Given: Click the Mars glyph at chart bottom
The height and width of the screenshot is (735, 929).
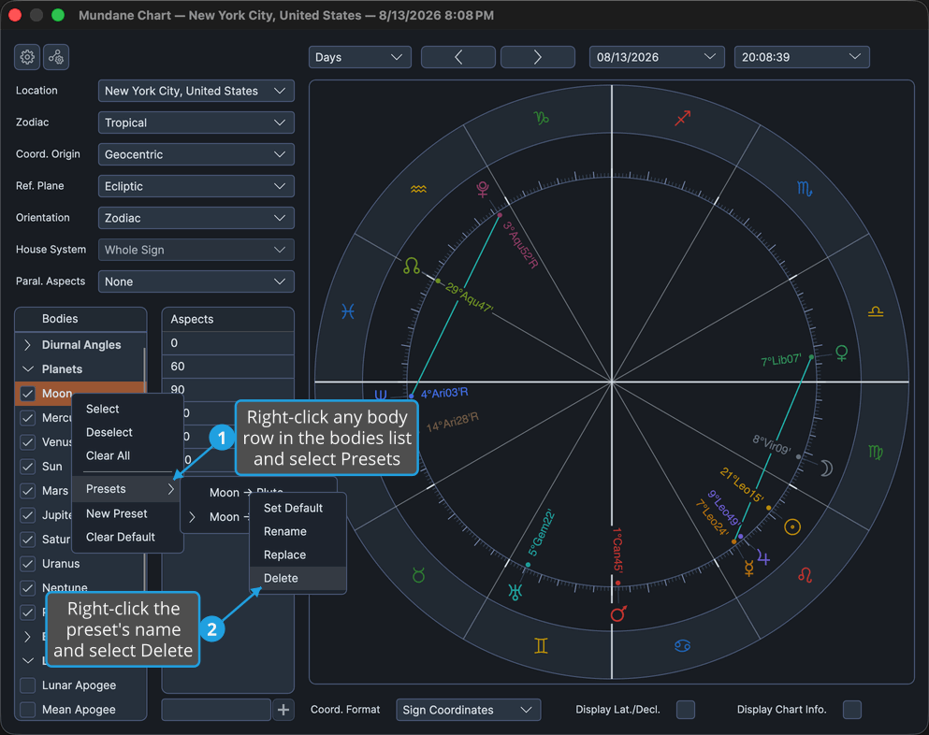Looking at the screenshot, I should pyautogui.click(x=618, y=613).
